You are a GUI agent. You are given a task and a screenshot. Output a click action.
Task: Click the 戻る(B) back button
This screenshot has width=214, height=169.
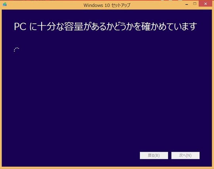[154, 156]
